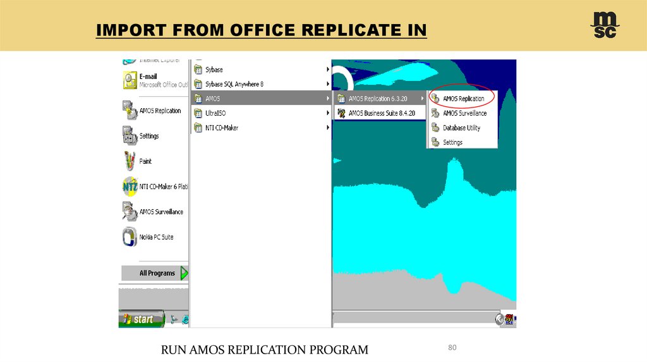647x363 pixels.
Task: Launch AMOS Surveillance from pinned start list
Action: 130,211
